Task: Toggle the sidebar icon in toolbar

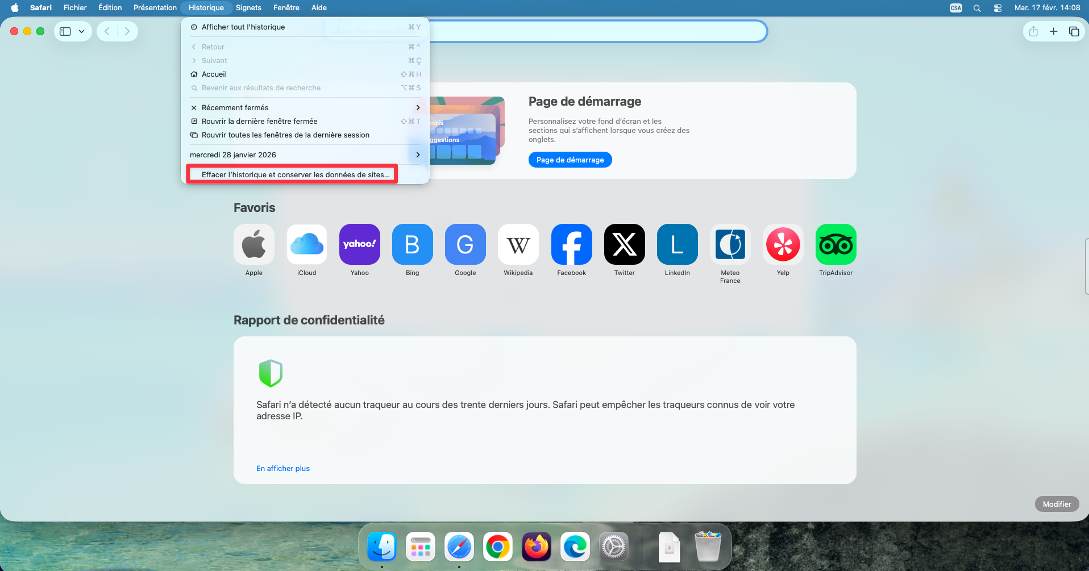Action: tap(65, 31)
